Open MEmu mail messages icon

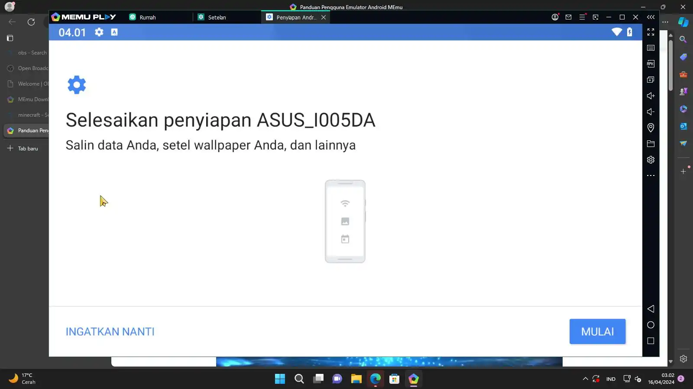click(x=569, y=17)
